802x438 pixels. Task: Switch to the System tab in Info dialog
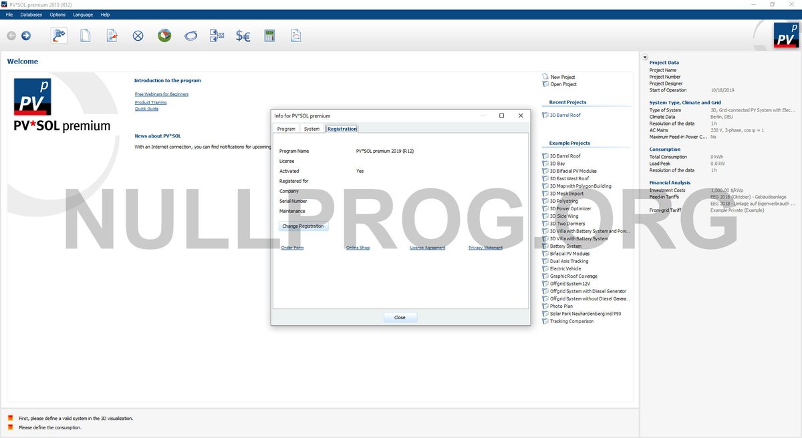(x=311, y=129)
